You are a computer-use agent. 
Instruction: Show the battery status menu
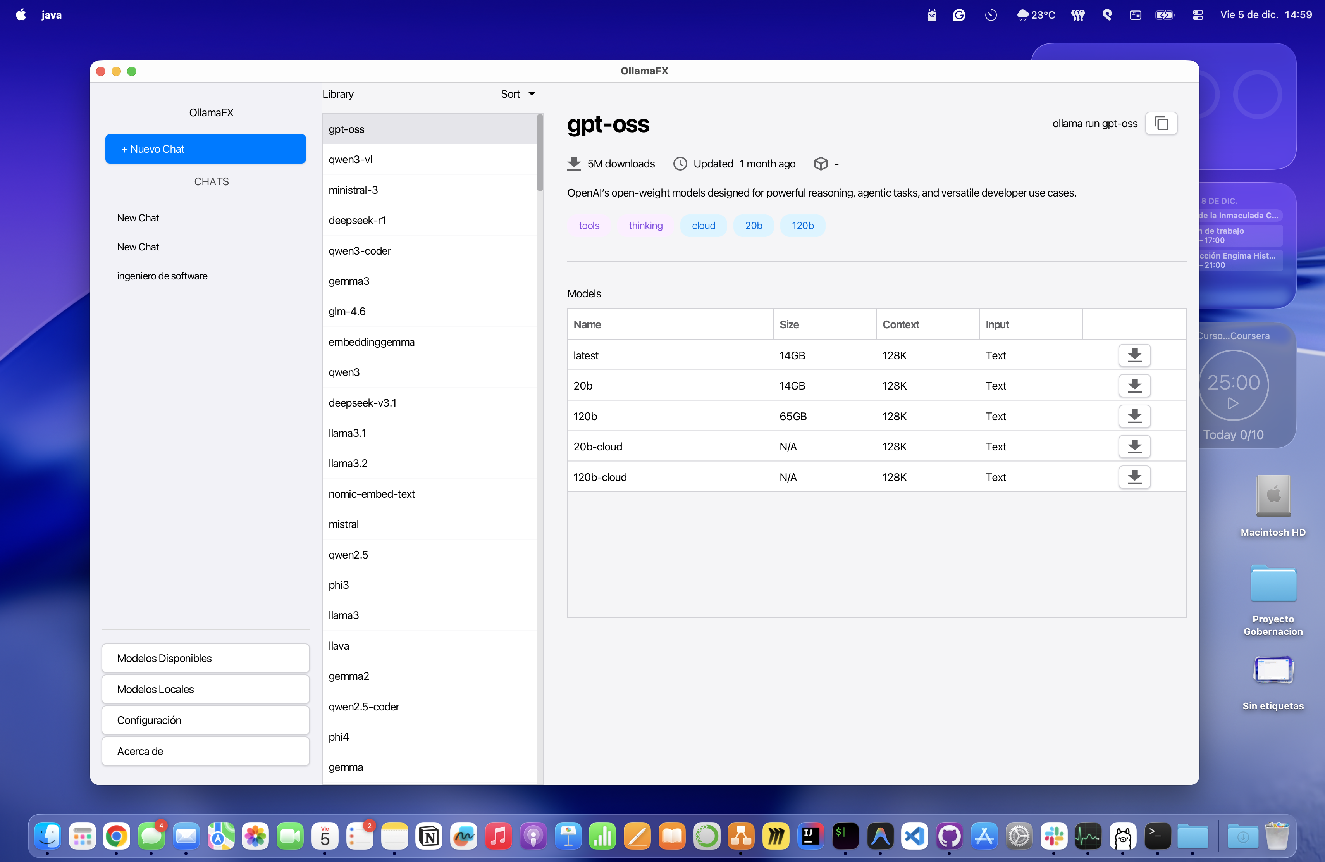coord(1165,15)
